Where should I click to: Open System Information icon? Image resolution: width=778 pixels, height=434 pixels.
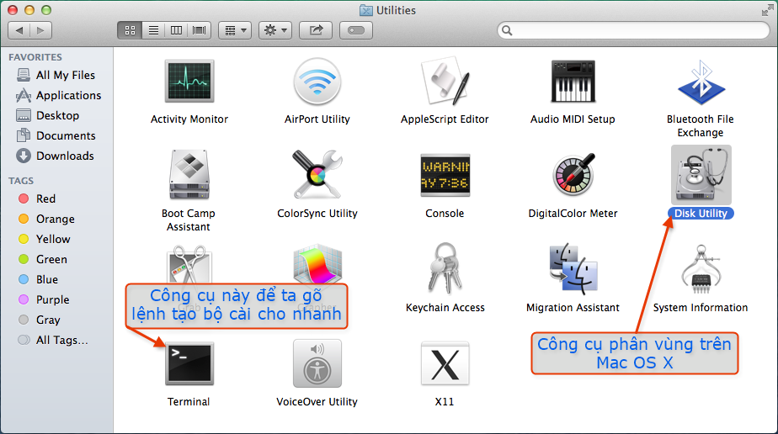[701, 268]
